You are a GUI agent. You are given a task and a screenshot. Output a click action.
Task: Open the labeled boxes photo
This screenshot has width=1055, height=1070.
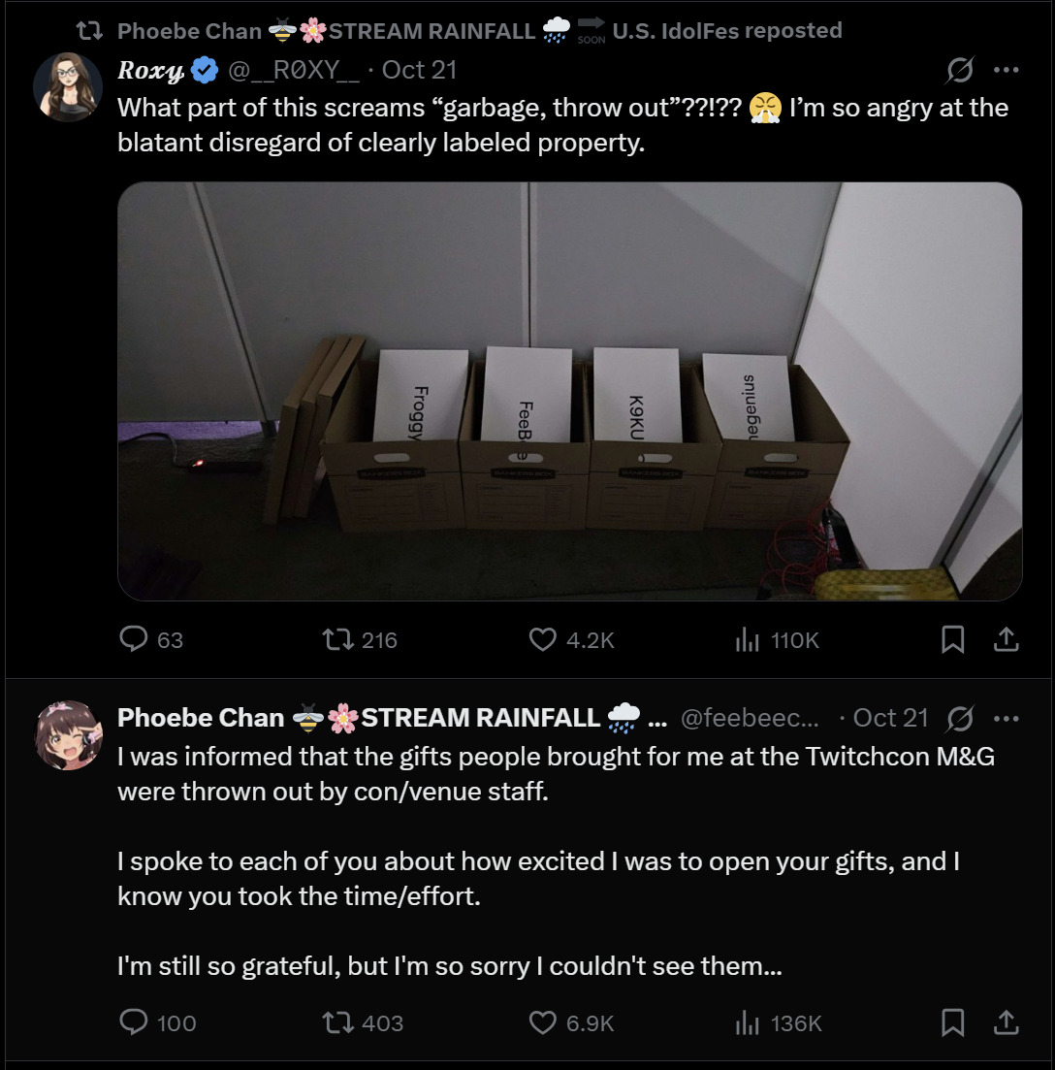569,391
